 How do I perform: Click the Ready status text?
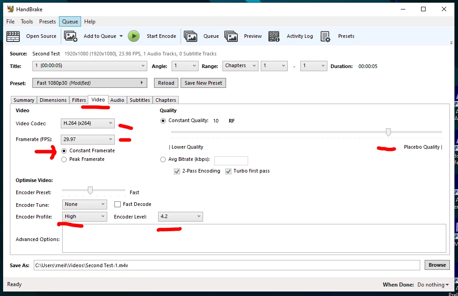point(14,284)
